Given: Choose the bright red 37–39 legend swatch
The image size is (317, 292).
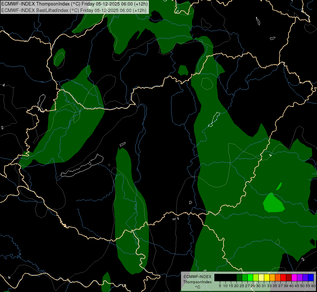Looking at the screenshot, I should [x=283, y=277].
